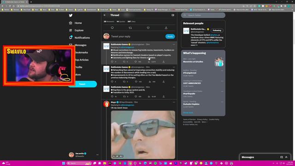Image resolution: width=295 pixels, height=166 pixels.
Task: Click the blue Tweet button in sidebar
Action: tap(83, 84)
